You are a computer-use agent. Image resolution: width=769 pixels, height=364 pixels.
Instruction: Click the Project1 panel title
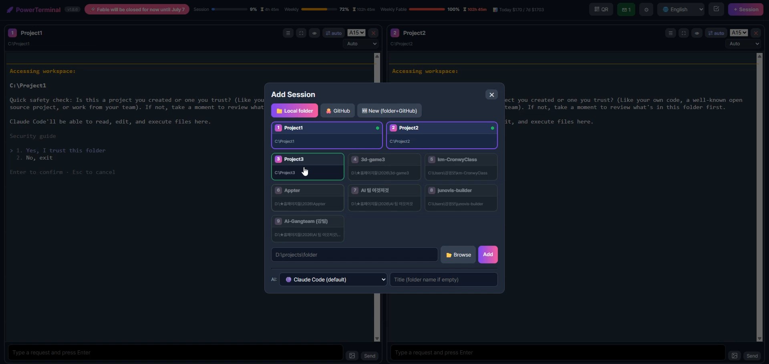(x=31, y=33)
